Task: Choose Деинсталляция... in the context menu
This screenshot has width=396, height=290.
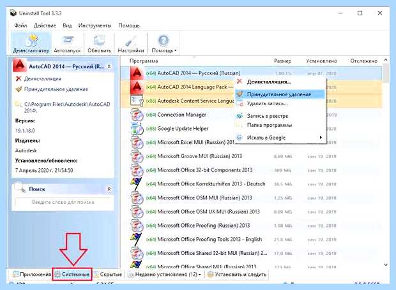Action: click(x=280, y=82)
